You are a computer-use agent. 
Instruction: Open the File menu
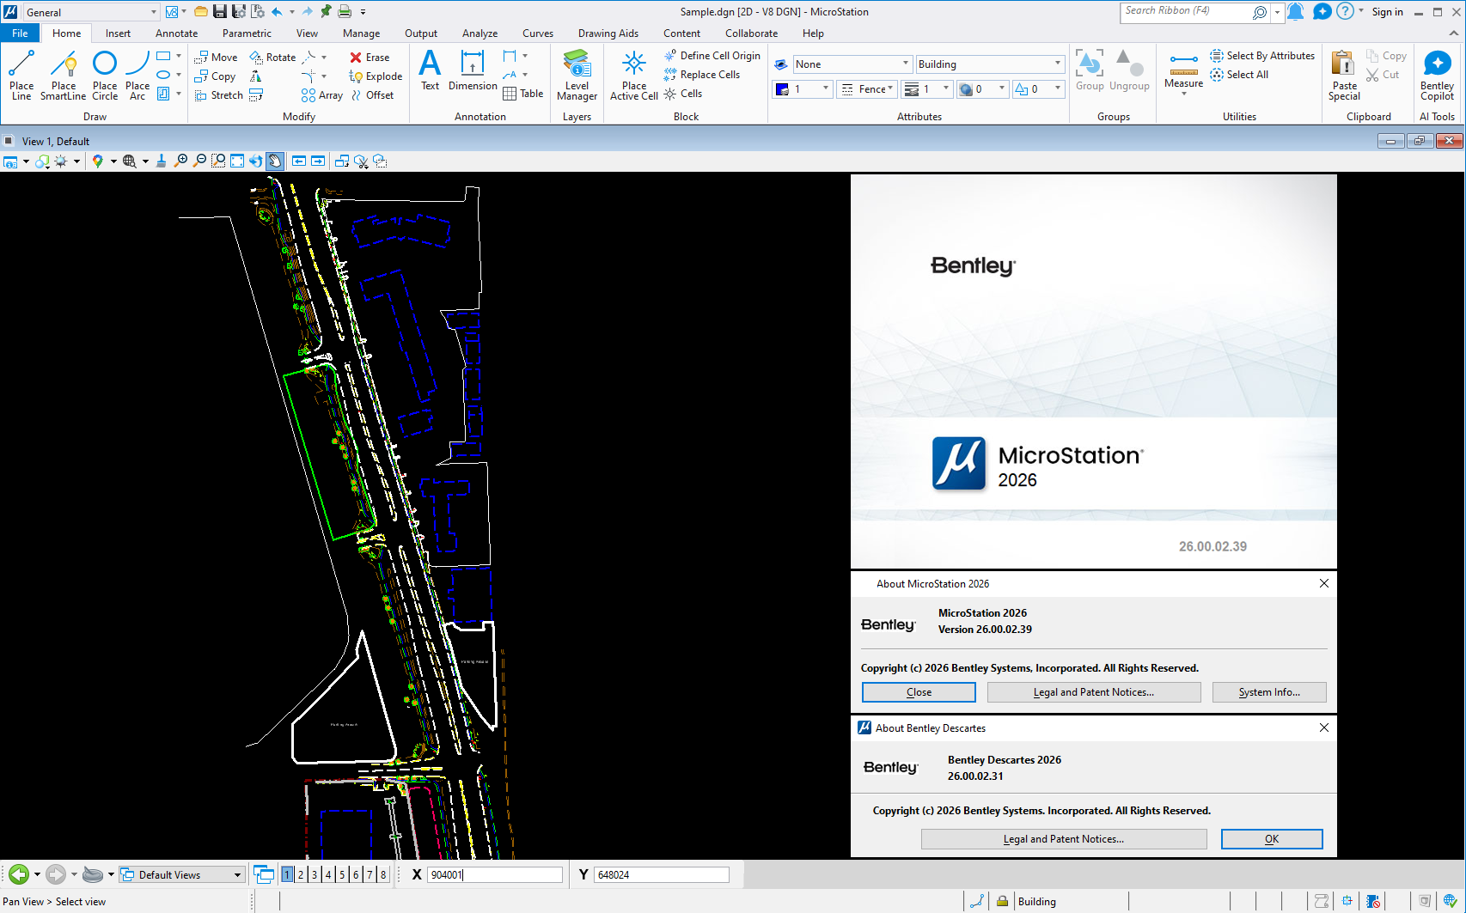(20, 33)
